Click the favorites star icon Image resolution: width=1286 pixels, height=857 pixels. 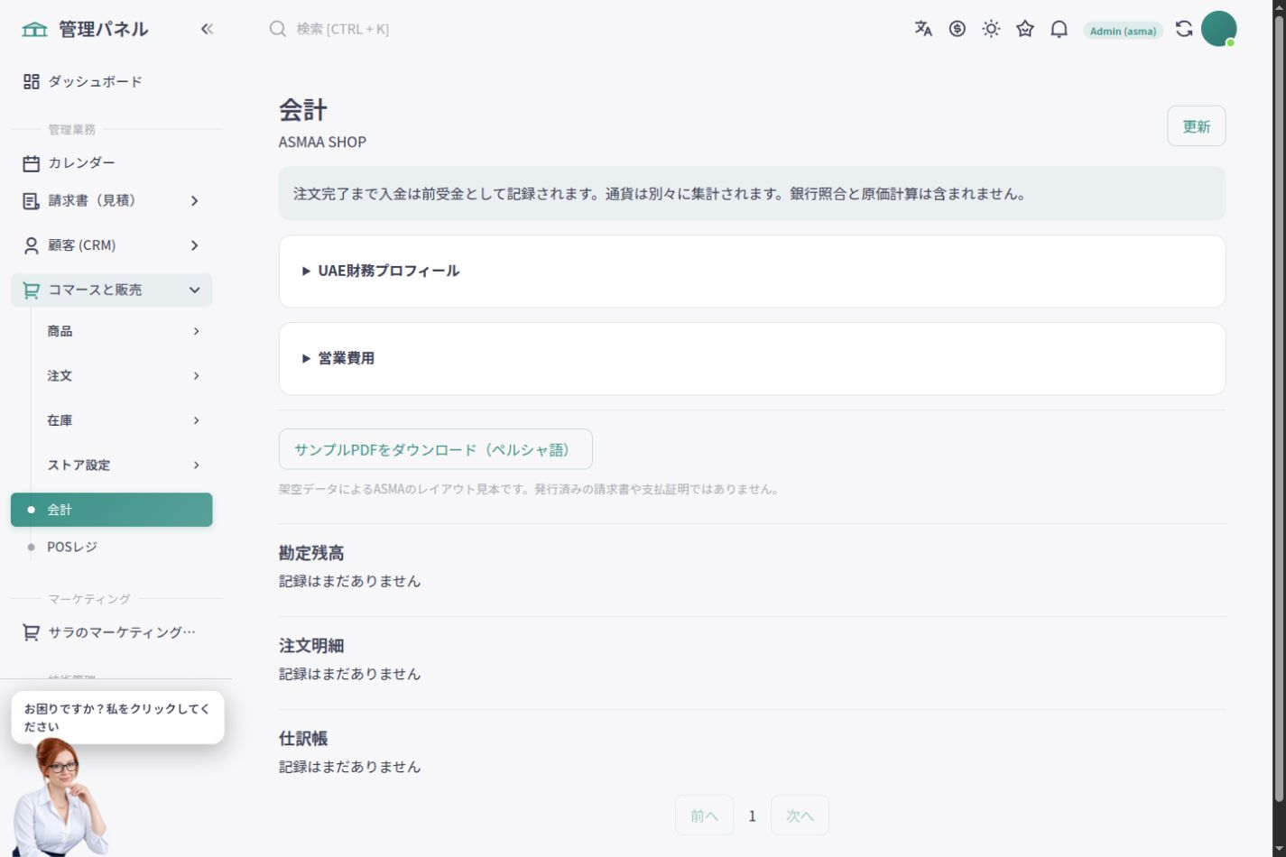pyautogui.click(x=1025, y=29)
